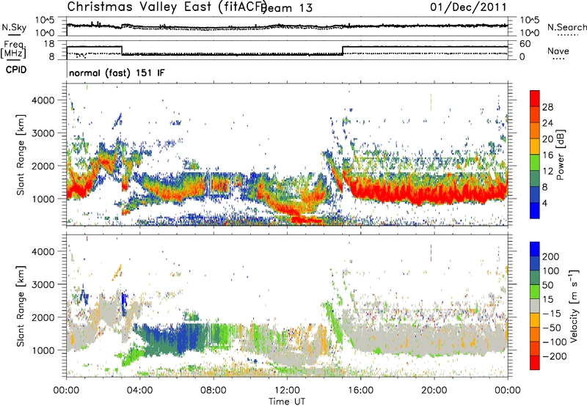The height and width of the screenshot is (406, 587).
Task: Pick the red bottom segment of velocity colorbar
Action: pyautogui.click(x=535, y=363)
